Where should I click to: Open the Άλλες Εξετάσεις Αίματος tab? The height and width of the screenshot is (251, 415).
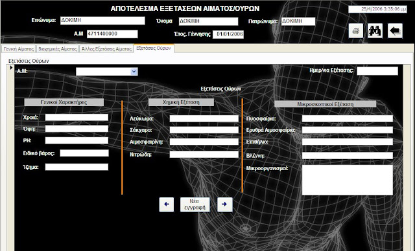pos(106,49)
